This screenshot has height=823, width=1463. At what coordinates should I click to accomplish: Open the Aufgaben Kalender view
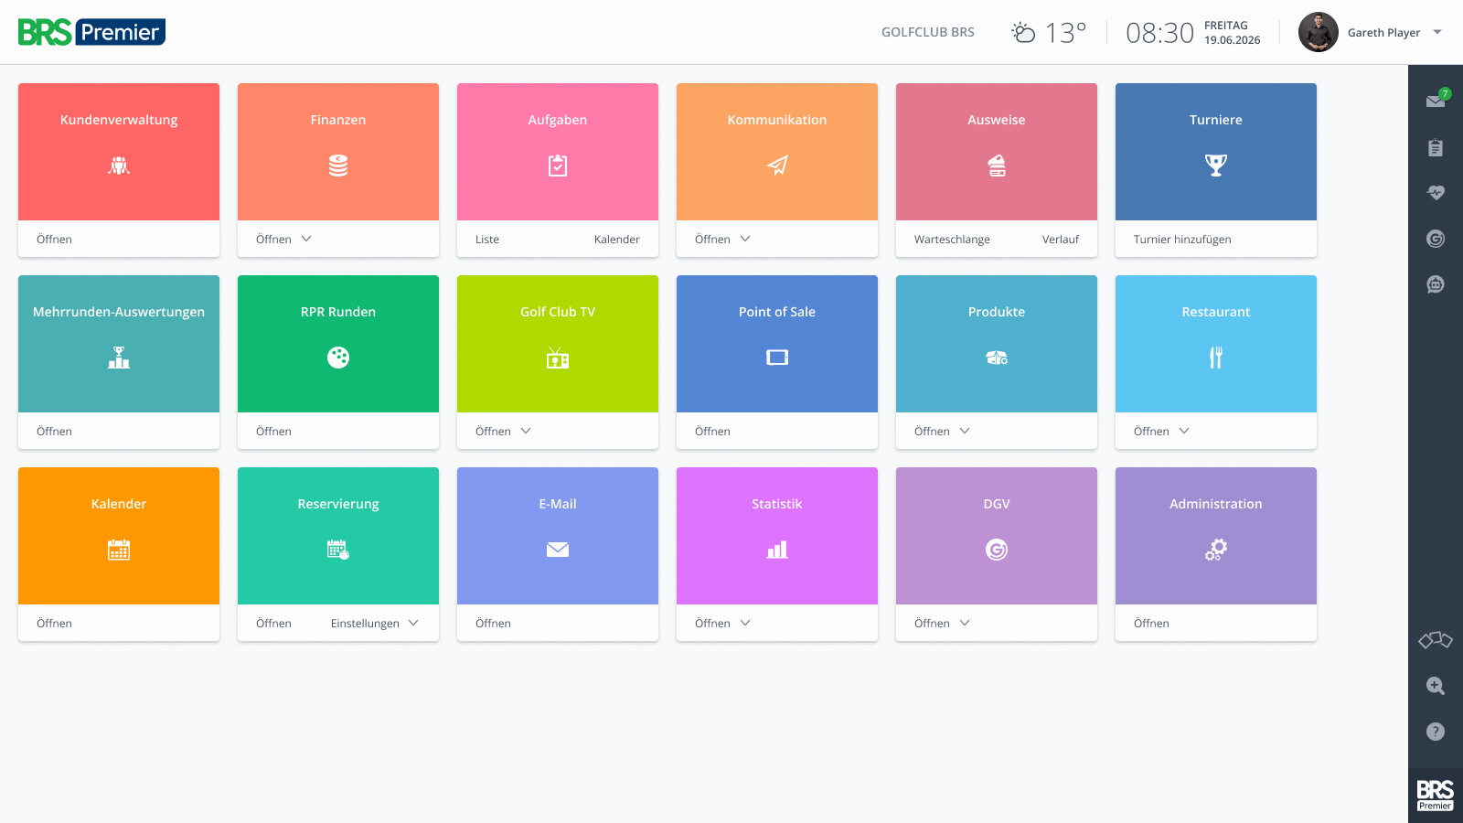617,240
